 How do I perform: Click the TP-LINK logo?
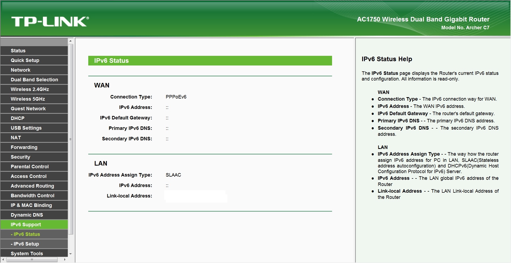[50, 21]
